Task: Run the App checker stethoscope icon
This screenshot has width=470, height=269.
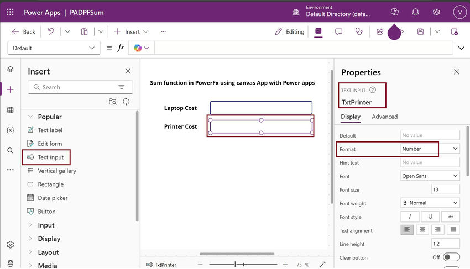Action: click(x=359, y=31)
